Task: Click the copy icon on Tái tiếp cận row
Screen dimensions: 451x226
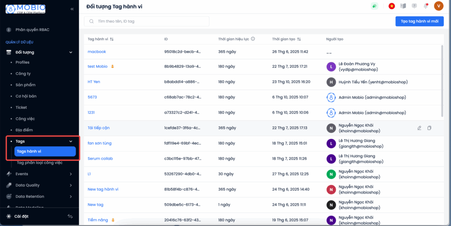Action: pos(429,128)
